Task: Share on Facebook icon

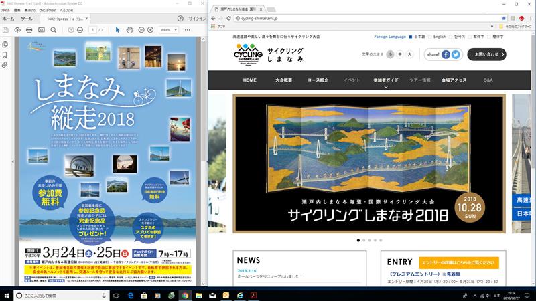Action: pyautogui.click(x=446, y=54)
